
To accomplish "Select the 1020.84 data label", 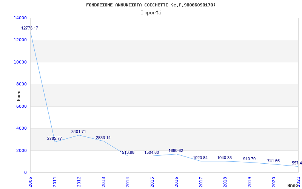I will pyautogui.click(x=200, y=158).
